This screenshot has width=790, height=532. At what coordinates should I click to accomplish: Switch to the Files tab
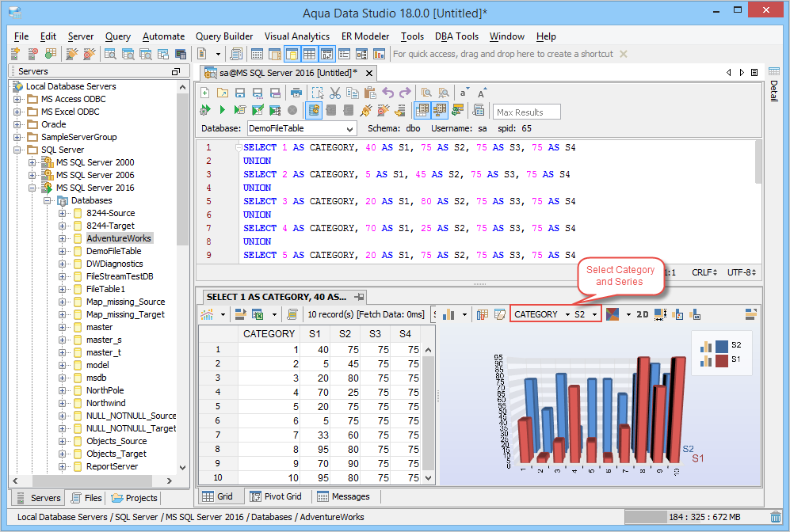(x=86, y=498)
